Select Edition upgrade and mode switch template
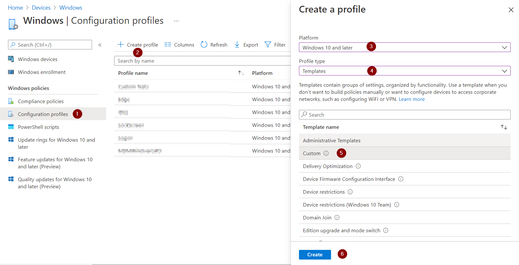Screen dimensions: 519x265 (x=404, y=230)
